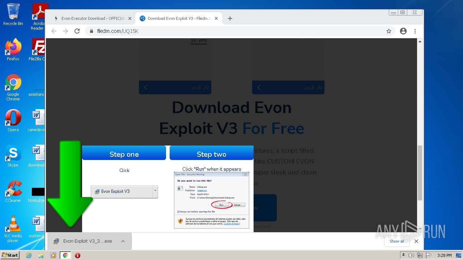Open Windows Explorer folder in taskbar
The height and width of the screenshot is (260, 463).
(x=41, y=255)
